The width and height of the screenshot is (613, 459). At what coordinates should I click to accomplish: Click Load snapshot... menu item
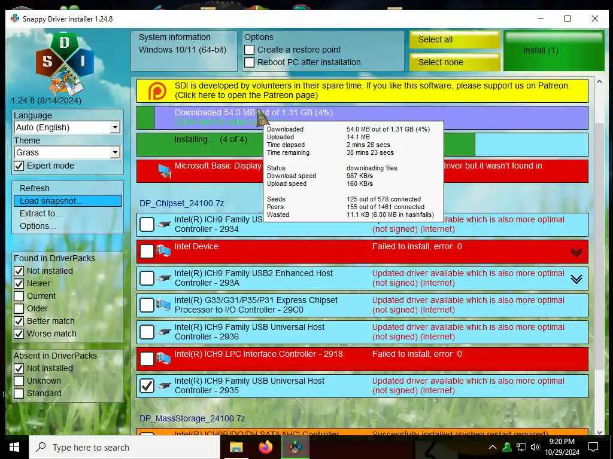pyautogui.click(x=68, y=201)
